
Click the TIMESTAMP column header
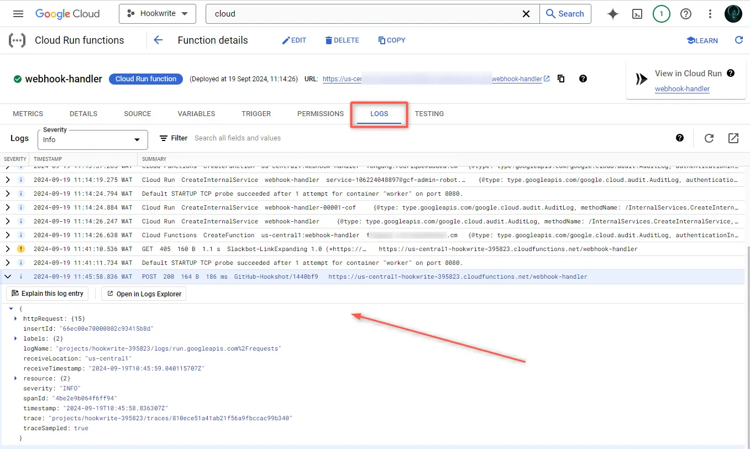pos(48,159)
